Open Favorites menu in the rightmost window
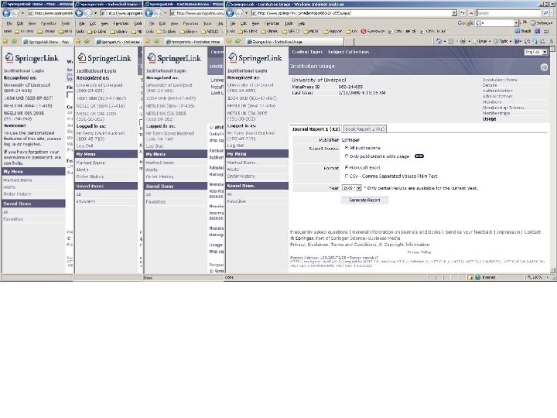The width and height of the screenshot is (557, 418). (272, 23)
